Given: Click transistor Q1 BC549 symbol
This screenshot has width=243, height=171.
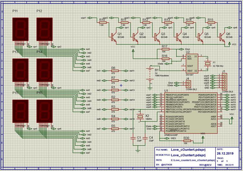Looking at the screenshot, I should pyautogui.click(x=114, y=37).
